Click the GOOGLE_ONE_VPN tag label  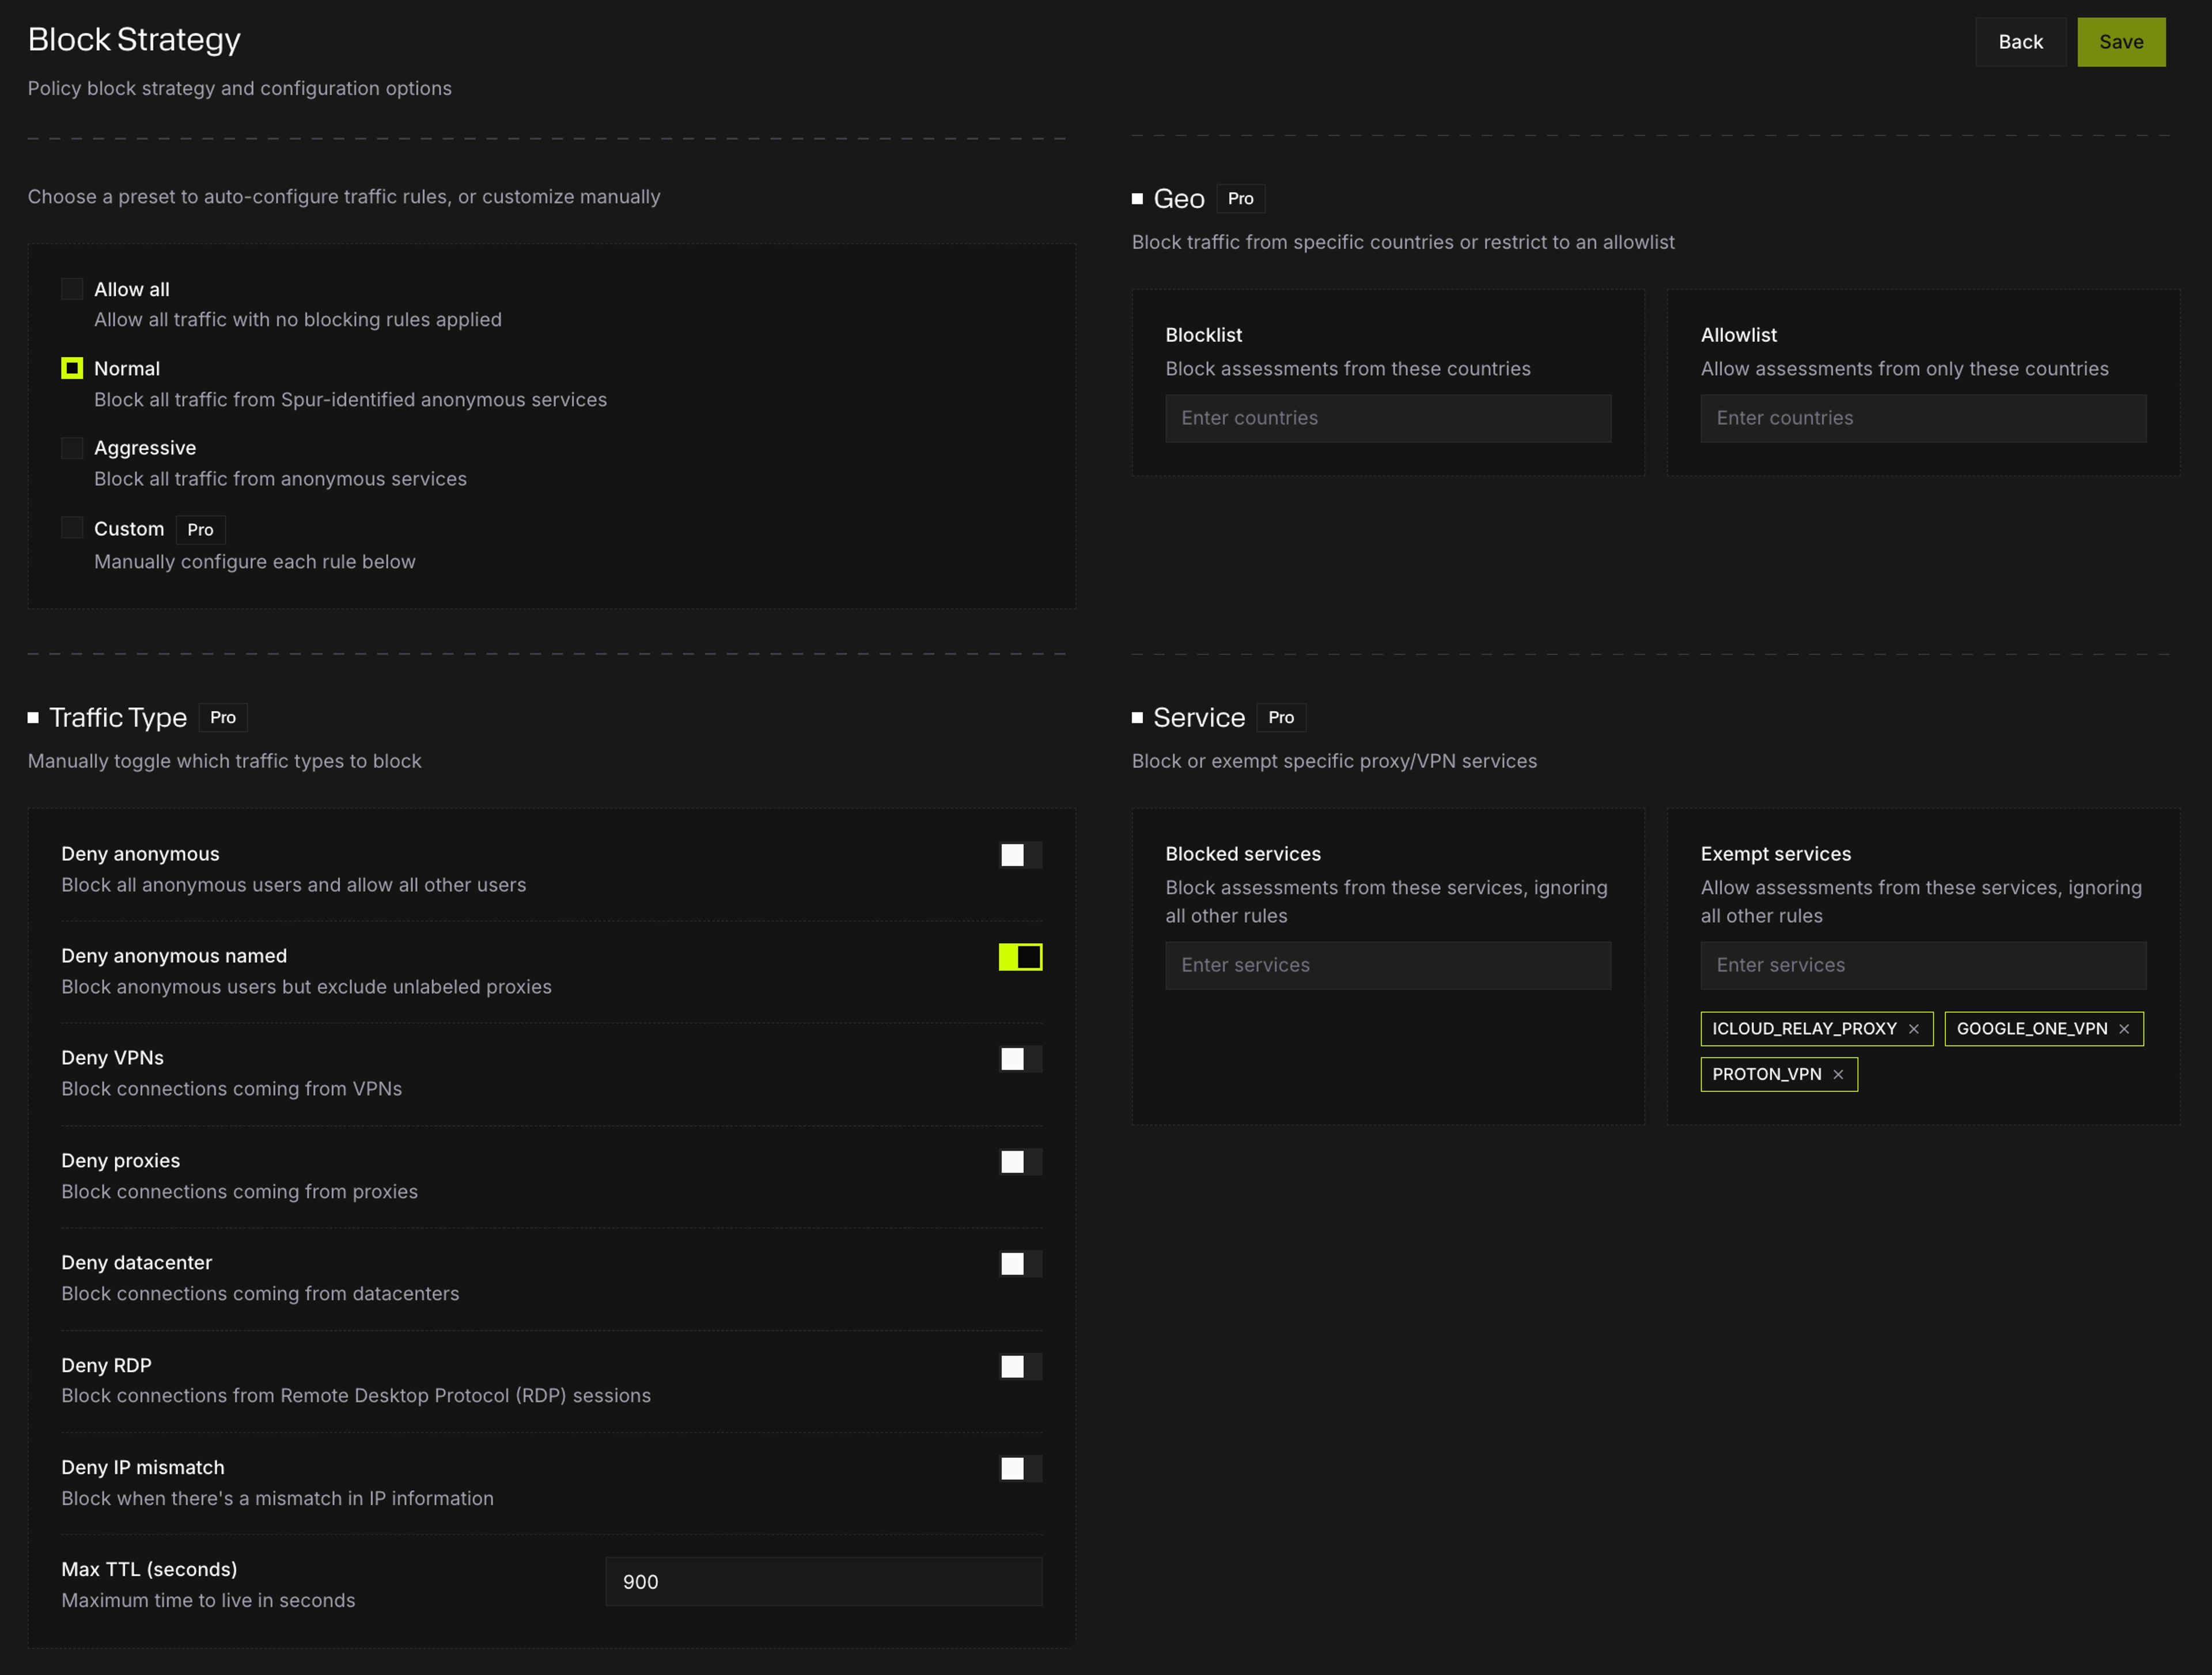pyautogui.click(x=2031, y=1029)
